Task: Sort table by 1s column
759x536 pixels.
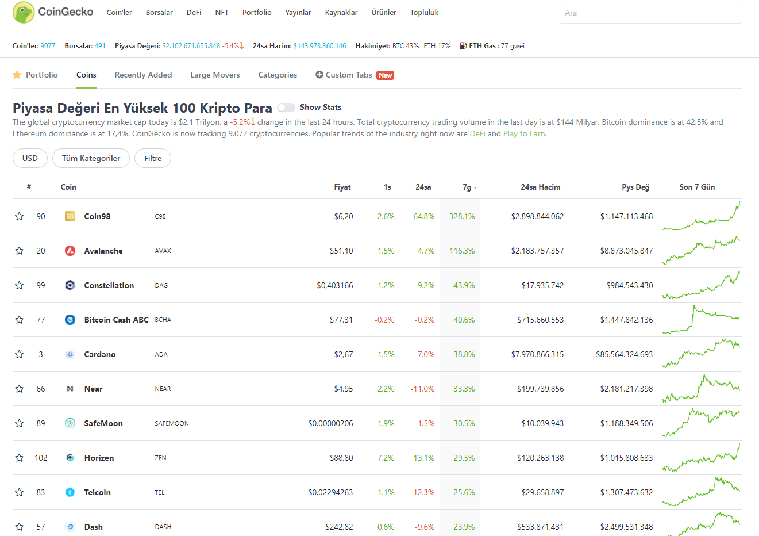Action: click(x=387, y=187)
